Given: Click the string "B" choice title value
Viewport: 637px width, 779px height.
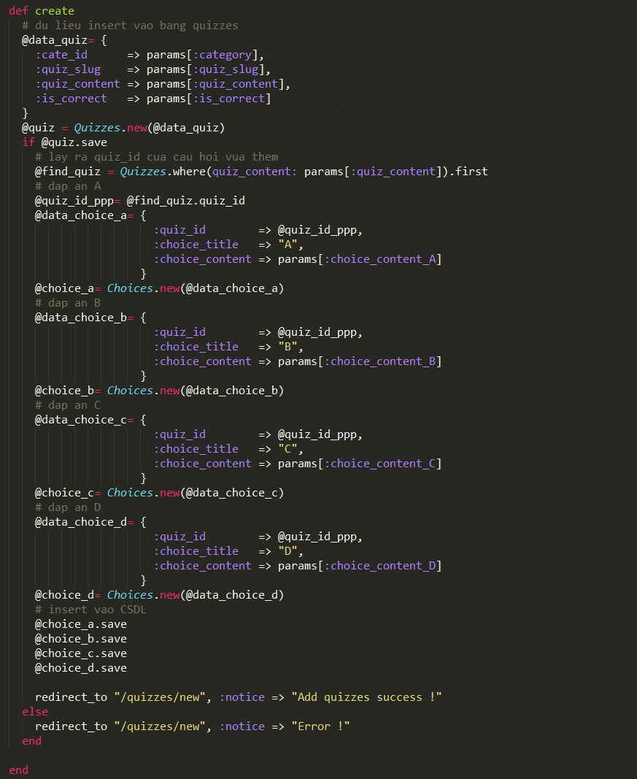Looking at the screenshot, I should pos(287,347).
